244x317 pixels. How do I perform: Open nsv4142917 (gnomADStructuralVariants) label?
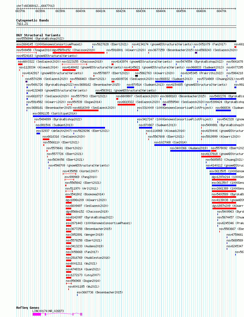click(52, 73)
